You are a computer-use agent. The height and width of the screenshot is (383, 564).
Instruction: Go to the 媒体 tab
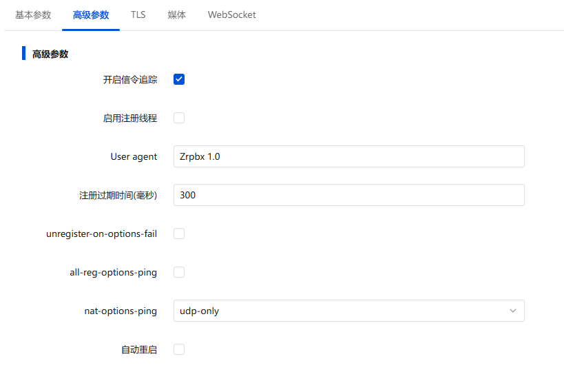[x=176, y=14]
